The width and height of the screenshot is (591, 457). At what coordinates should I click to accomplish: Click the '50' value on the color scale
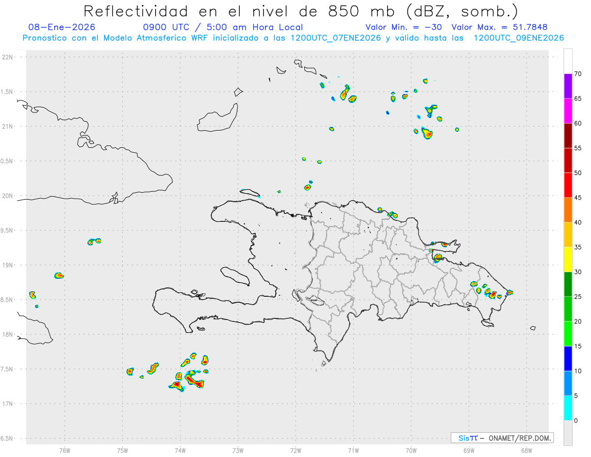click(x=578, y=173)
